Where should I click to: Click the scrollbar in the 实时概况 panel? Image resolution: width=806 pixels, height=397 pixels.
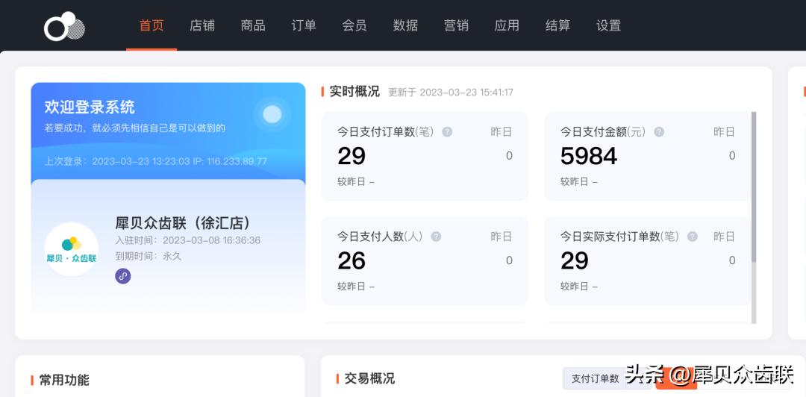coord(754,187)
